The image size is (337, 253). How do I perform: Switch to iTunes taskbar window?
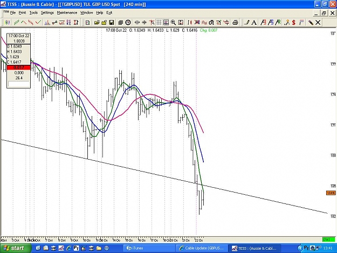pos(149,248)
